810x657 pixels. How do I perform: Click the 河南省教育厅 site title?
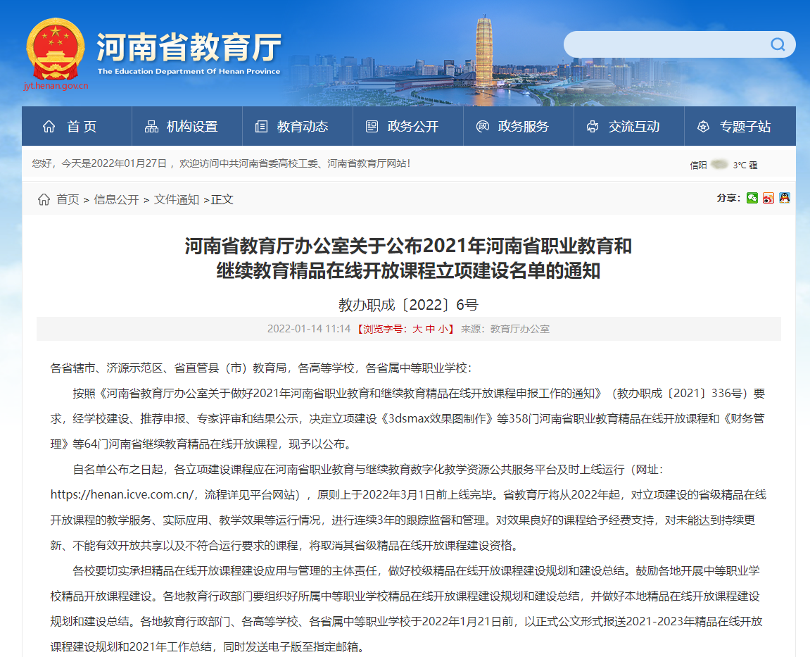(x=189, y=48)
